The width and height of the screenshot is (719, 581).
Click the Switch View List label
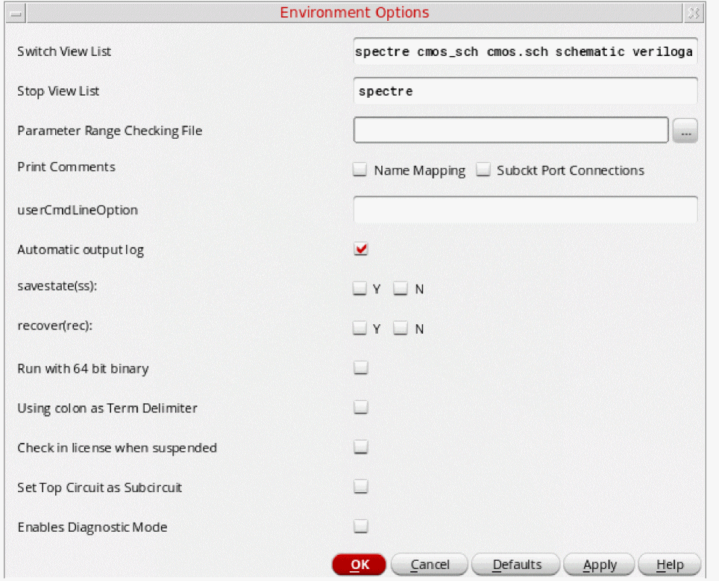pyautogui.click(x=64, y=52)
